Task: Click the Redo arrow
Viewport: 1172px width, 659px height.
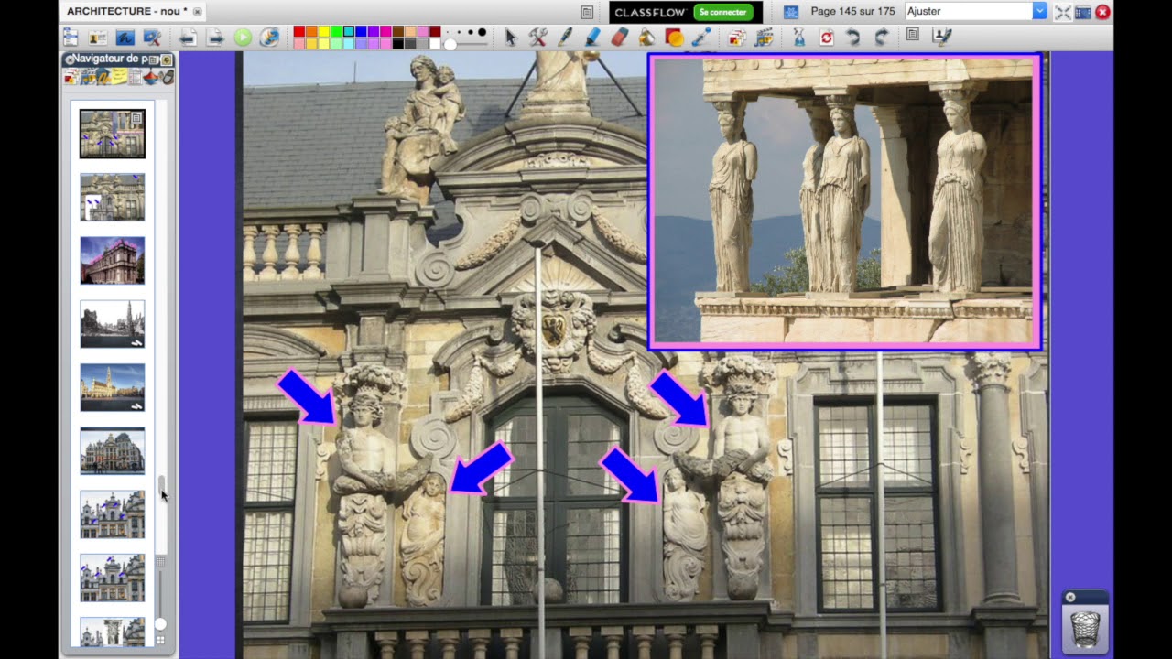Action: 881,38
